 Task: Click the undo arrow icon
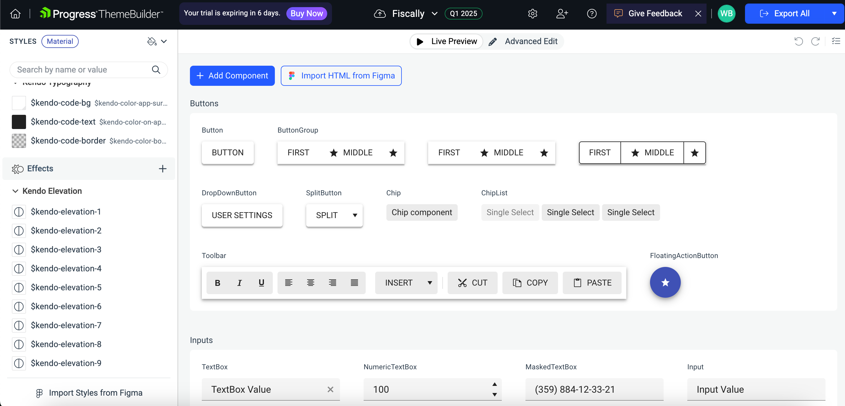(799, 41)
